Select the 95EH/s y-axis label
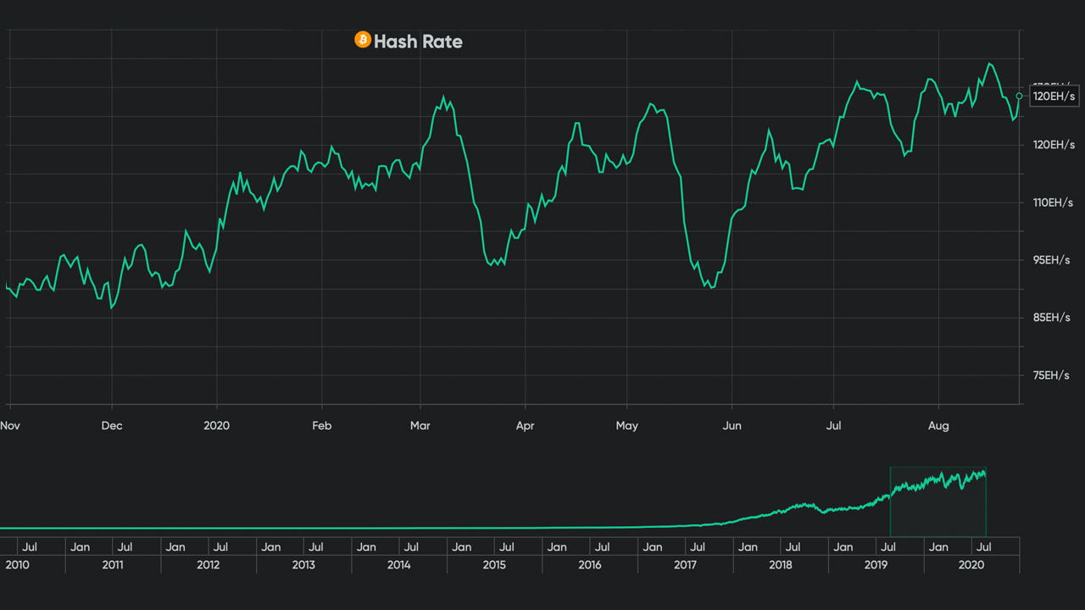 click(1050, 260)
